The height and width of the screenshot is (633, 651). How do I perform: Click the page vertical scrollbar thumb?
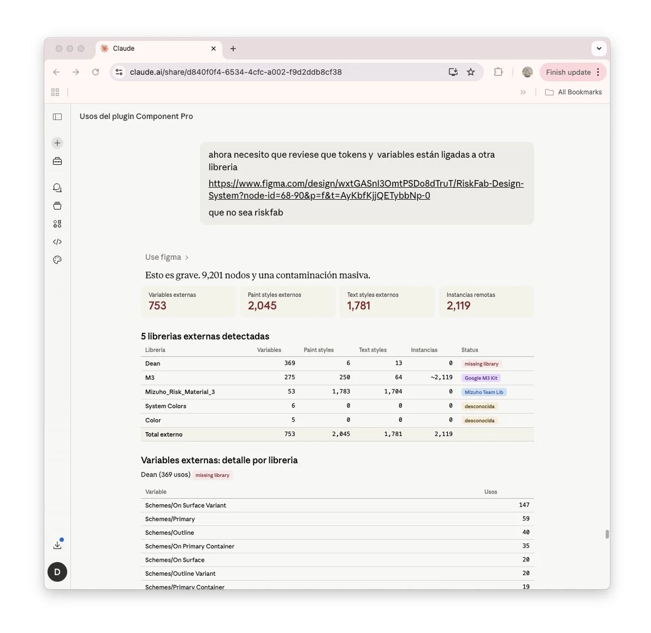[x=607, y=534]
